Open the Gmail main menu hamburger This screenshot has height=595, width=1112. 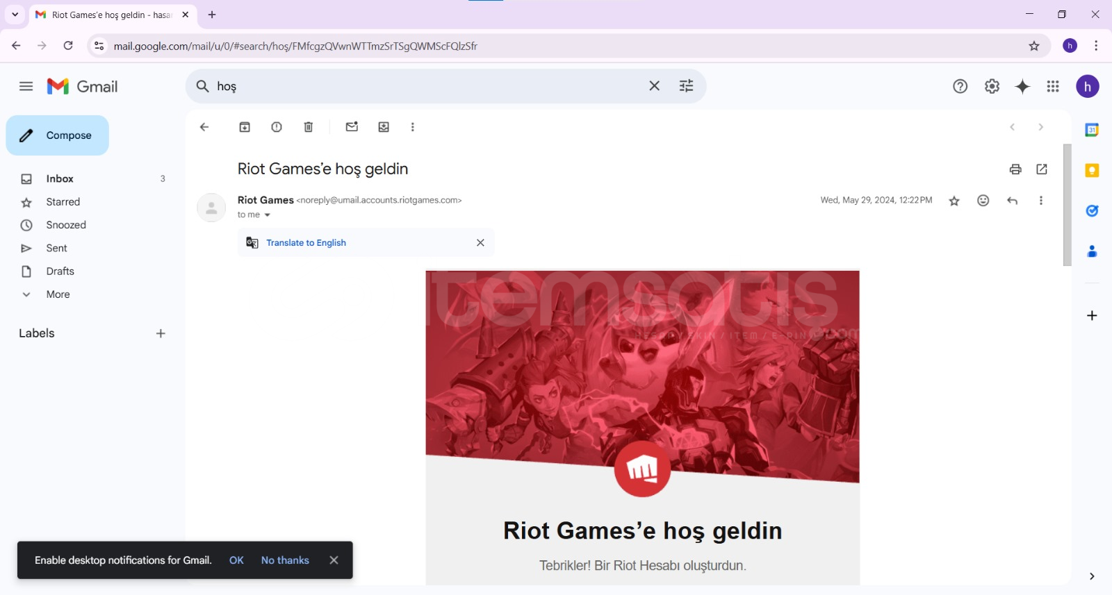tap(26, 86)
